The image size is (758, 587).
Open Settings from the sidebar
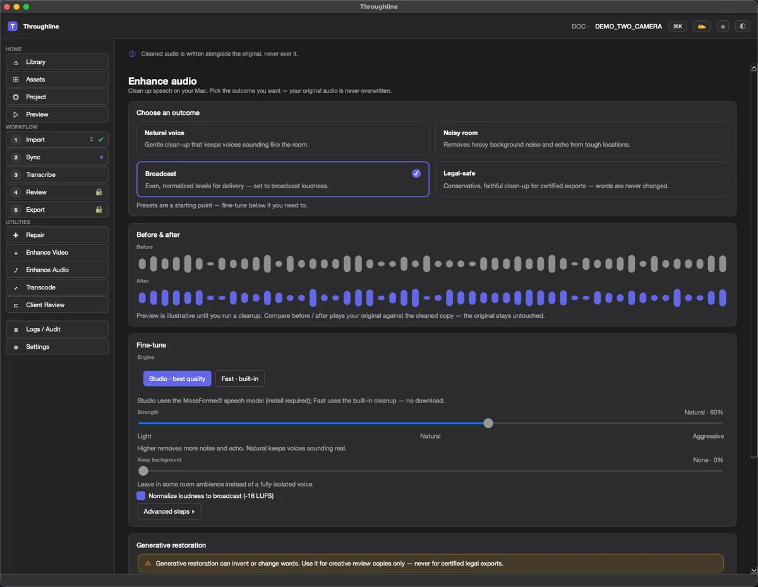(x=57, y=347)
